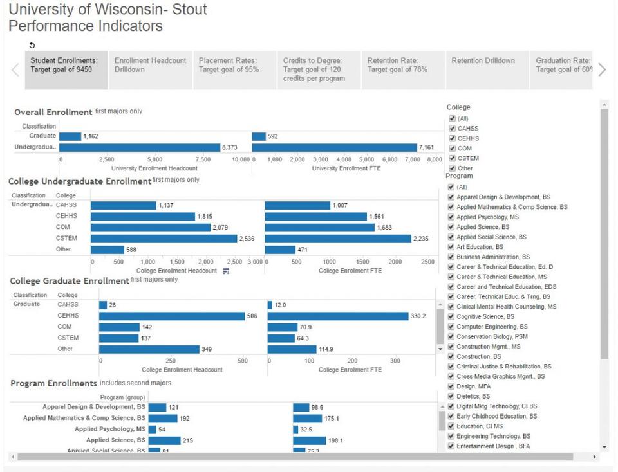The height and width of the screenshot is (472, 618).
Task: Toggle College (All) checkbox
Action: click(x=452, y=118)
